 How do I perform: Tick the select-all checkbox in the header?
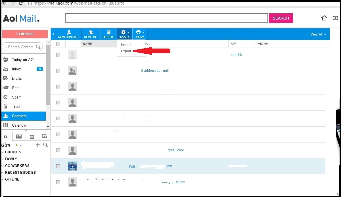click(58, 44)
